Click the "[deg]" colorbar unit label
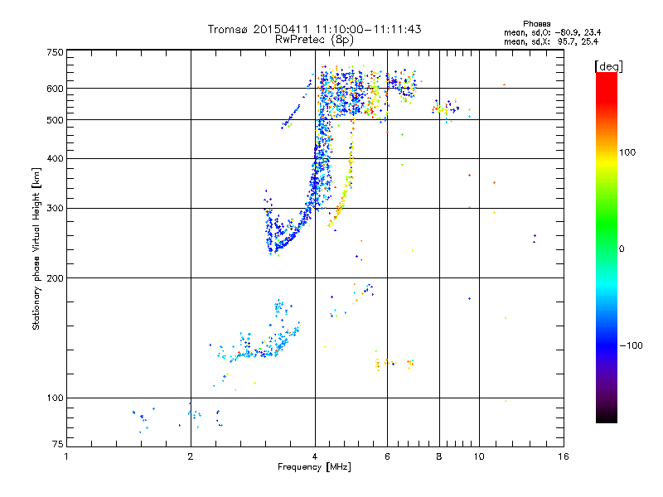Screen dimensions: 663x497 click(608, 66)
